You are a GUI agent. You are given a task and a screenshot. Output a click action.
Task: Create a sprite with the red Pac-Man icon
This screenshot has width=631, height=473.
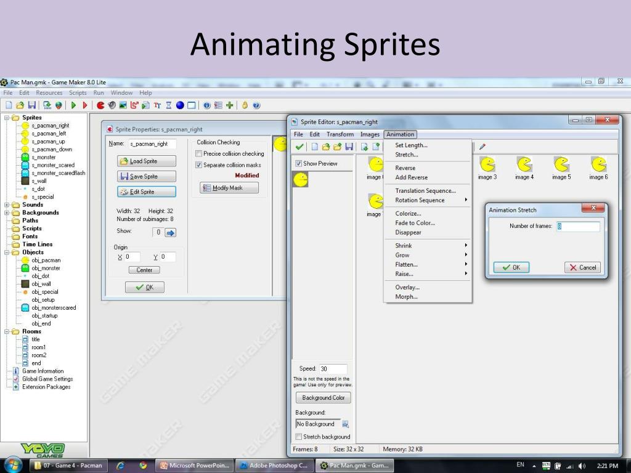tap(100, 105)
